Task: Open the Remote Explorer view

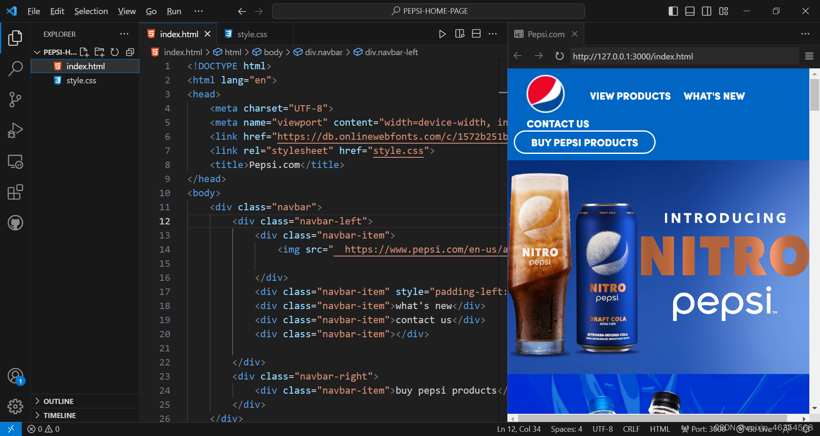Action: pos(15,161)
